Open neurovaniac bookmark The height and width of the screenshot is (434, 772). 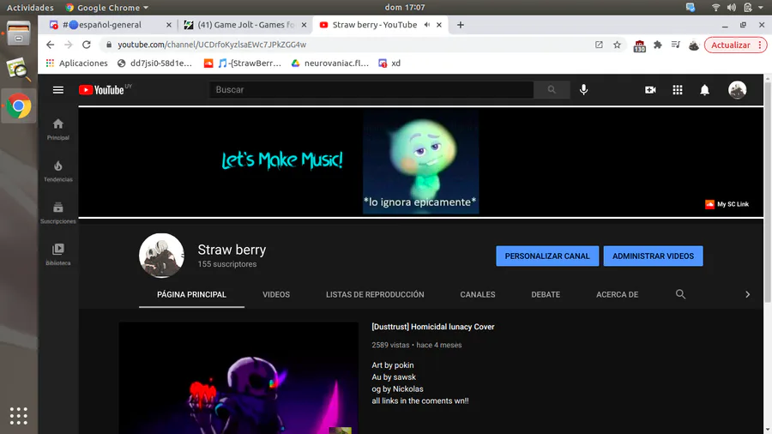(x=330, y=63)
